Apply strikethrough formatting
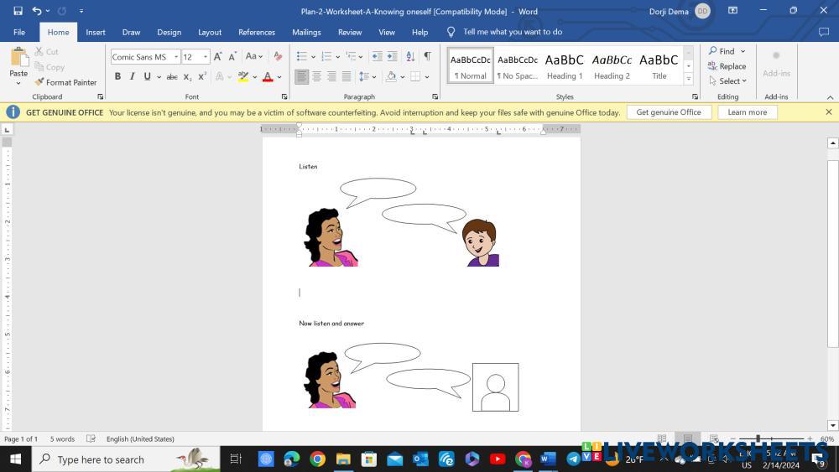839x472 pixels. pos(172,76)
